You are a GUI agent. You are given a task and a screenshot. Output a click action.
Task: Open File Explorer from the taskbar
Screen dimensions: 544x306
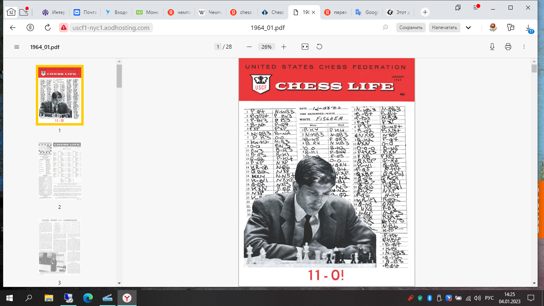(49, 298)
